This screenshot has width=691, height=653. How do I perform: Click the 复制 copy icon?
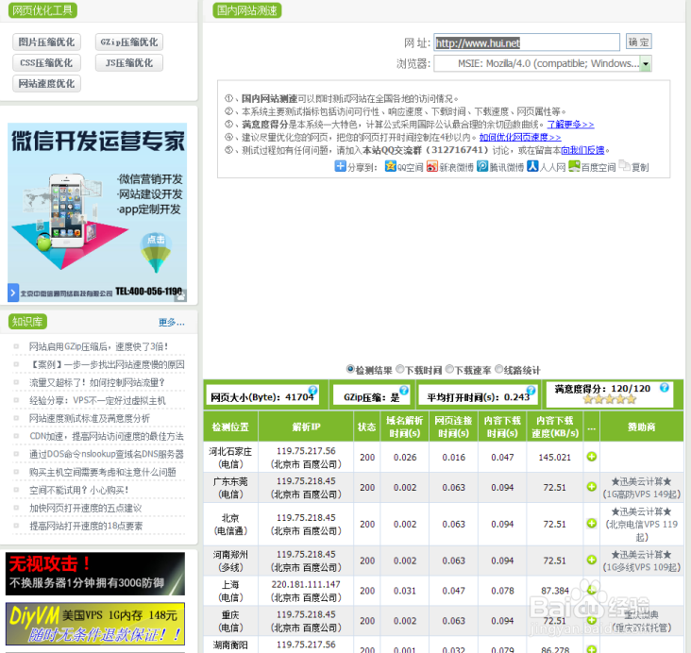pos(625,166)
